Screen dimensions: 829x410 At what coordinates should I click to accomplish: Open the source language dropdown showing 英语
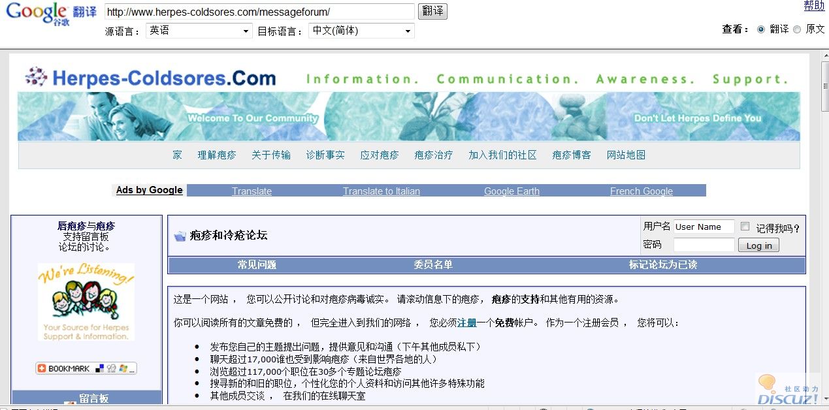pyautogui.click(x=199, y=31)
